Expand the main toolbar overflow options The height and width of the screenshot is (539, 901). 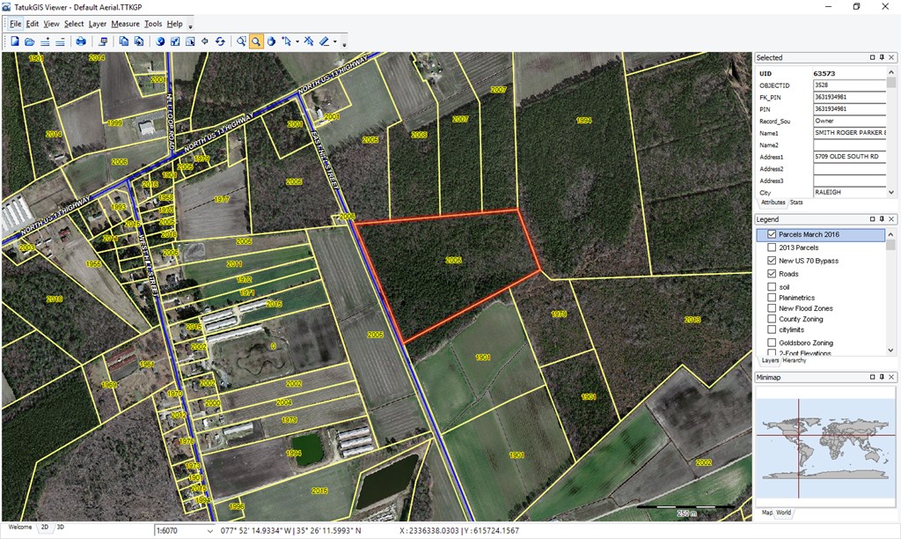click(344, 44)
